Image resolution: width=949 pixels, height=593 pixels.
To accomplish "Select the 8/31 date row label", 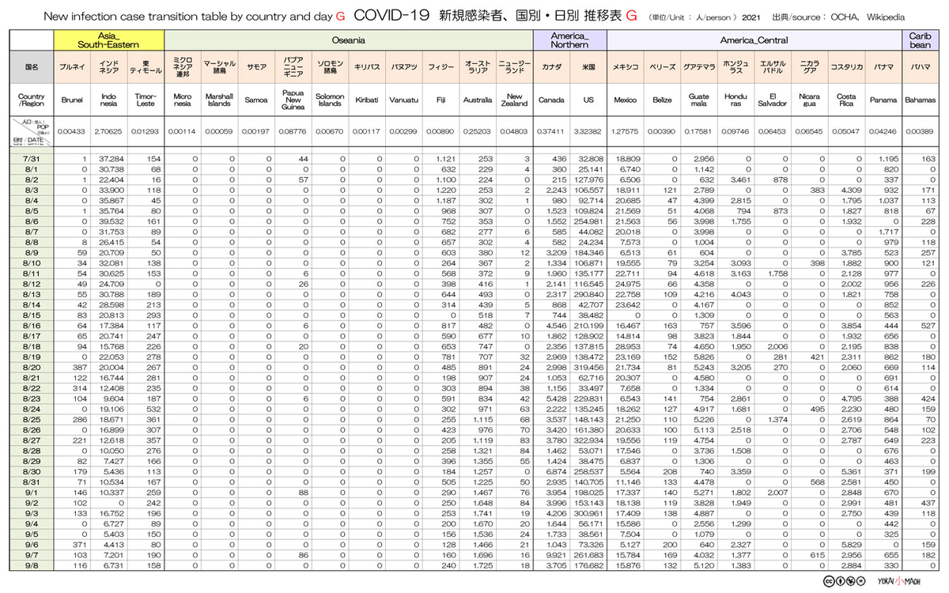I will pos(32,481).
